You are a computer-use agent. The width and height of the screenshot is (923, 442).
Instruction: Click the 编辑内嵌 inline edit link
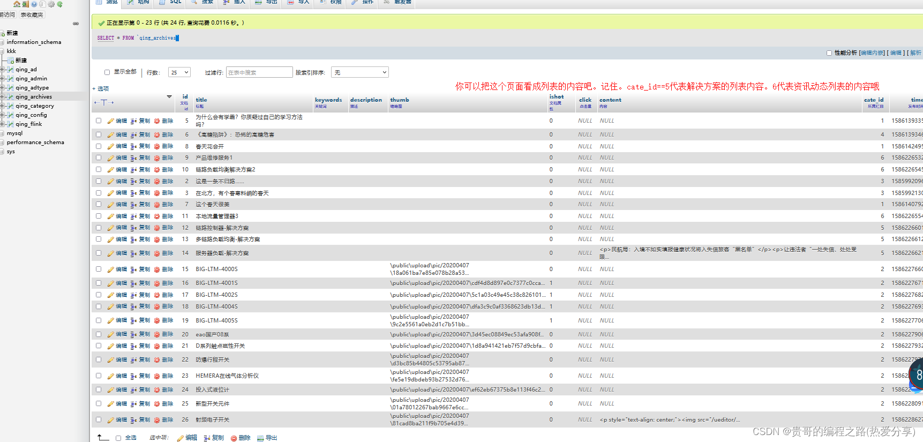click(872, 53)
